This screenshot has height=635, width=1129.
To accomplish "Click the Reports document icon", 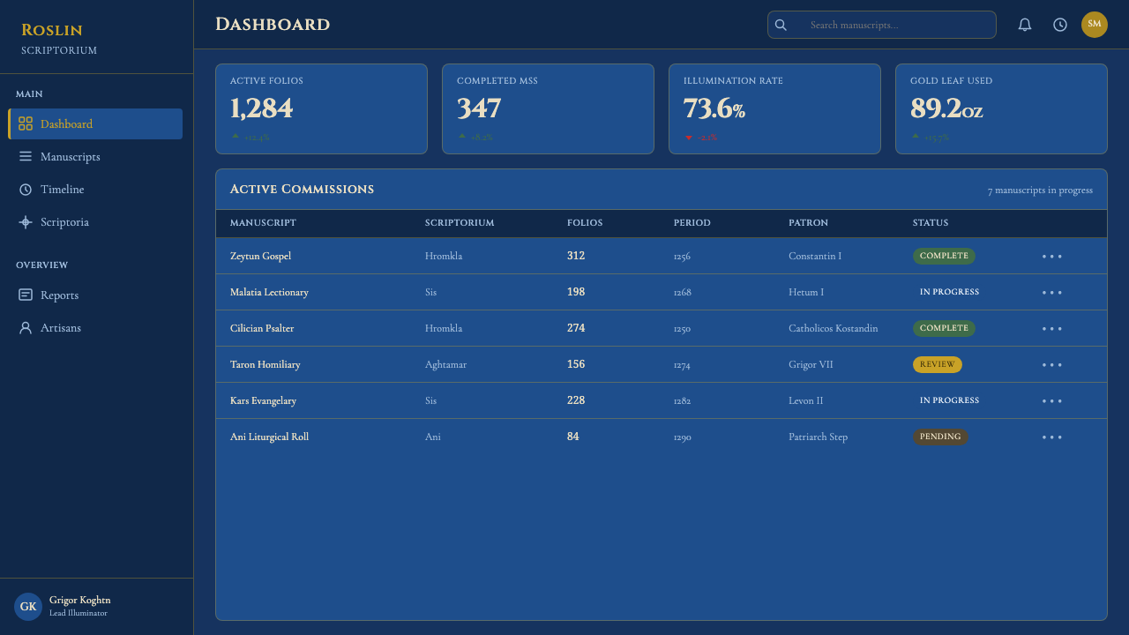I will (x=26, y=295).
